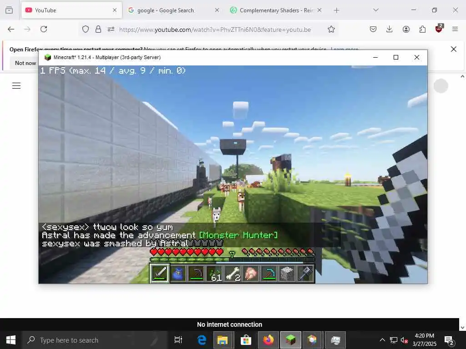Select the raw porkchop hotbar slot
The image size is (466, 349).
(x=251, y=273)
